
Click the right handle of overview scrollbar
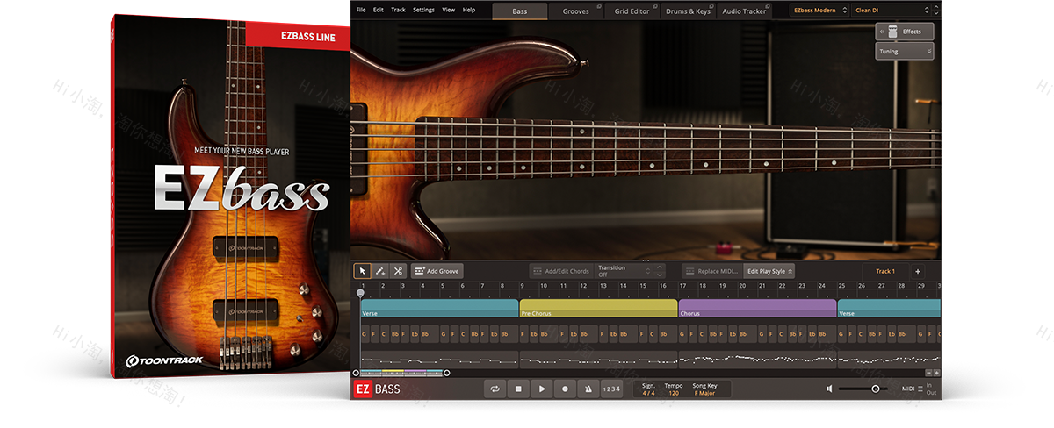click(x=446, y=373)
